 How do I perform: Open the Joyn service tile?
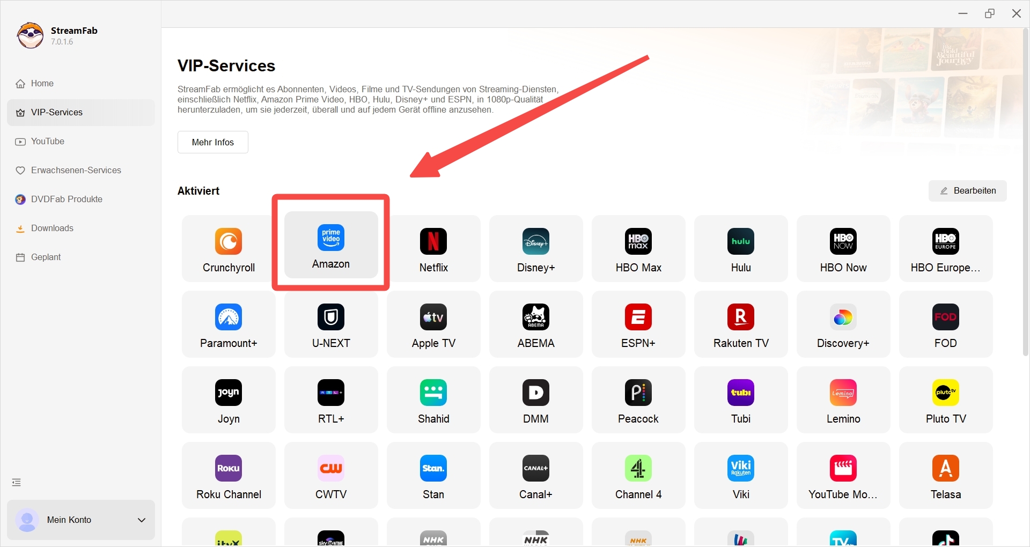coord(229,400)
